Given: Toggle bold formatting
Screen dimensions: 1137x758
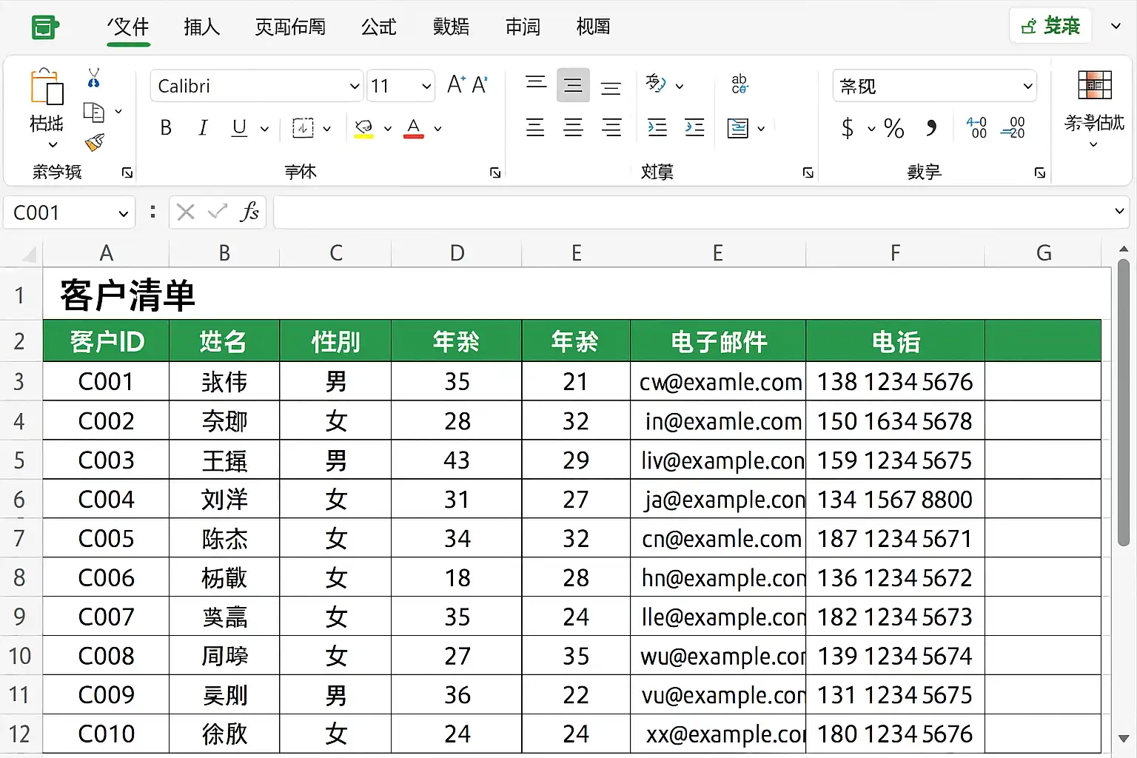Looking at the screenshot, I should point(166,128).
